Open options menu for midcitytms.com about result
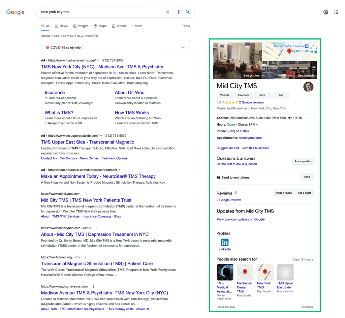The image size is (345, 318). coord(97,228)
